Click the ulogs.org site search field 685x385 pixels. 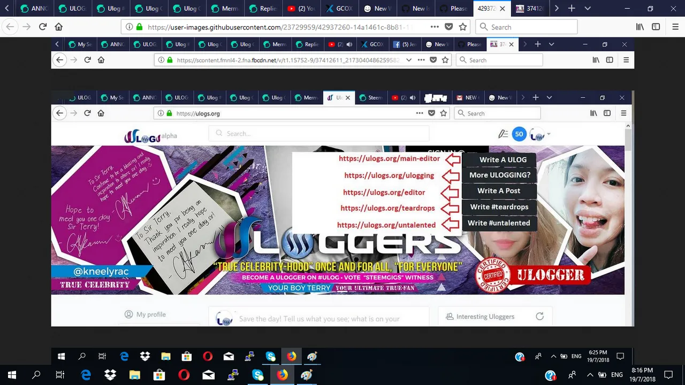[319, 134]
